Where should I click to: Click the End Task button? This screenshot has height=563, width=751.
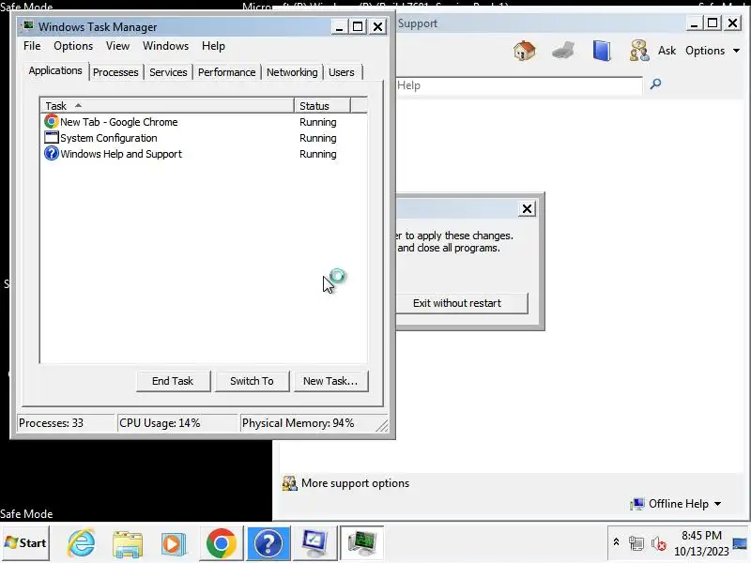(x=173, y=381)
